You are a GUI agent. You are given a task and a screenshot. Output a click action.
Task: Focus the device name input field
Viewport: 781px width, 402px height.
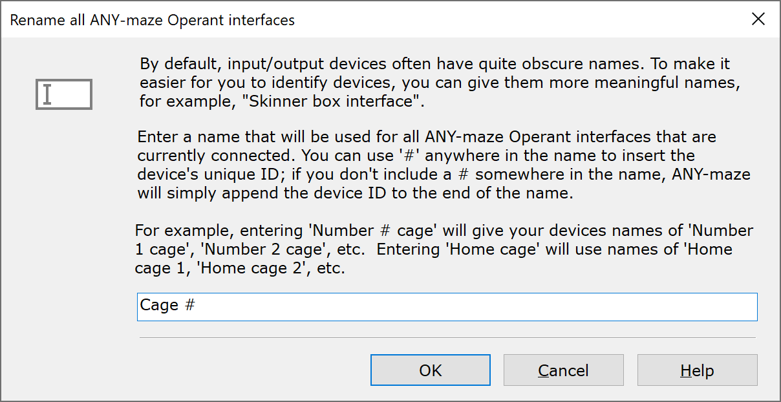(446, 306)
